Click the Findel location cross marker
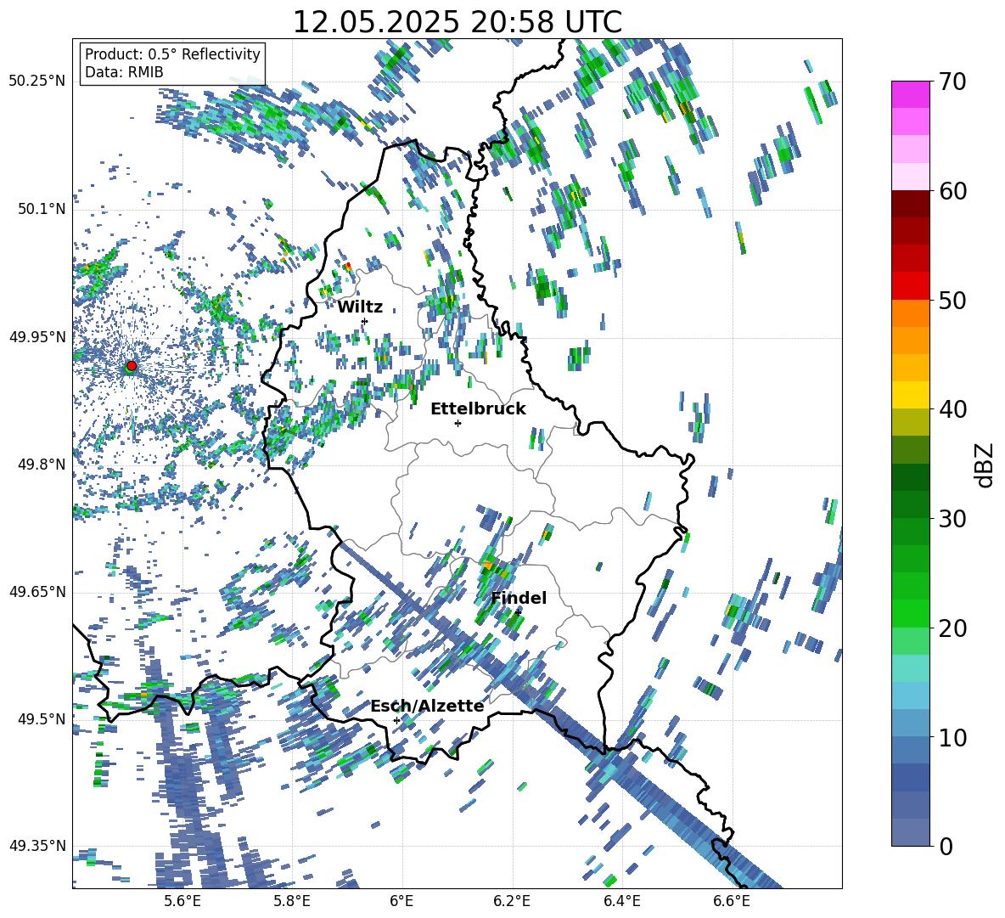This screenshot has width=1005, height=918. pos(518,612)
